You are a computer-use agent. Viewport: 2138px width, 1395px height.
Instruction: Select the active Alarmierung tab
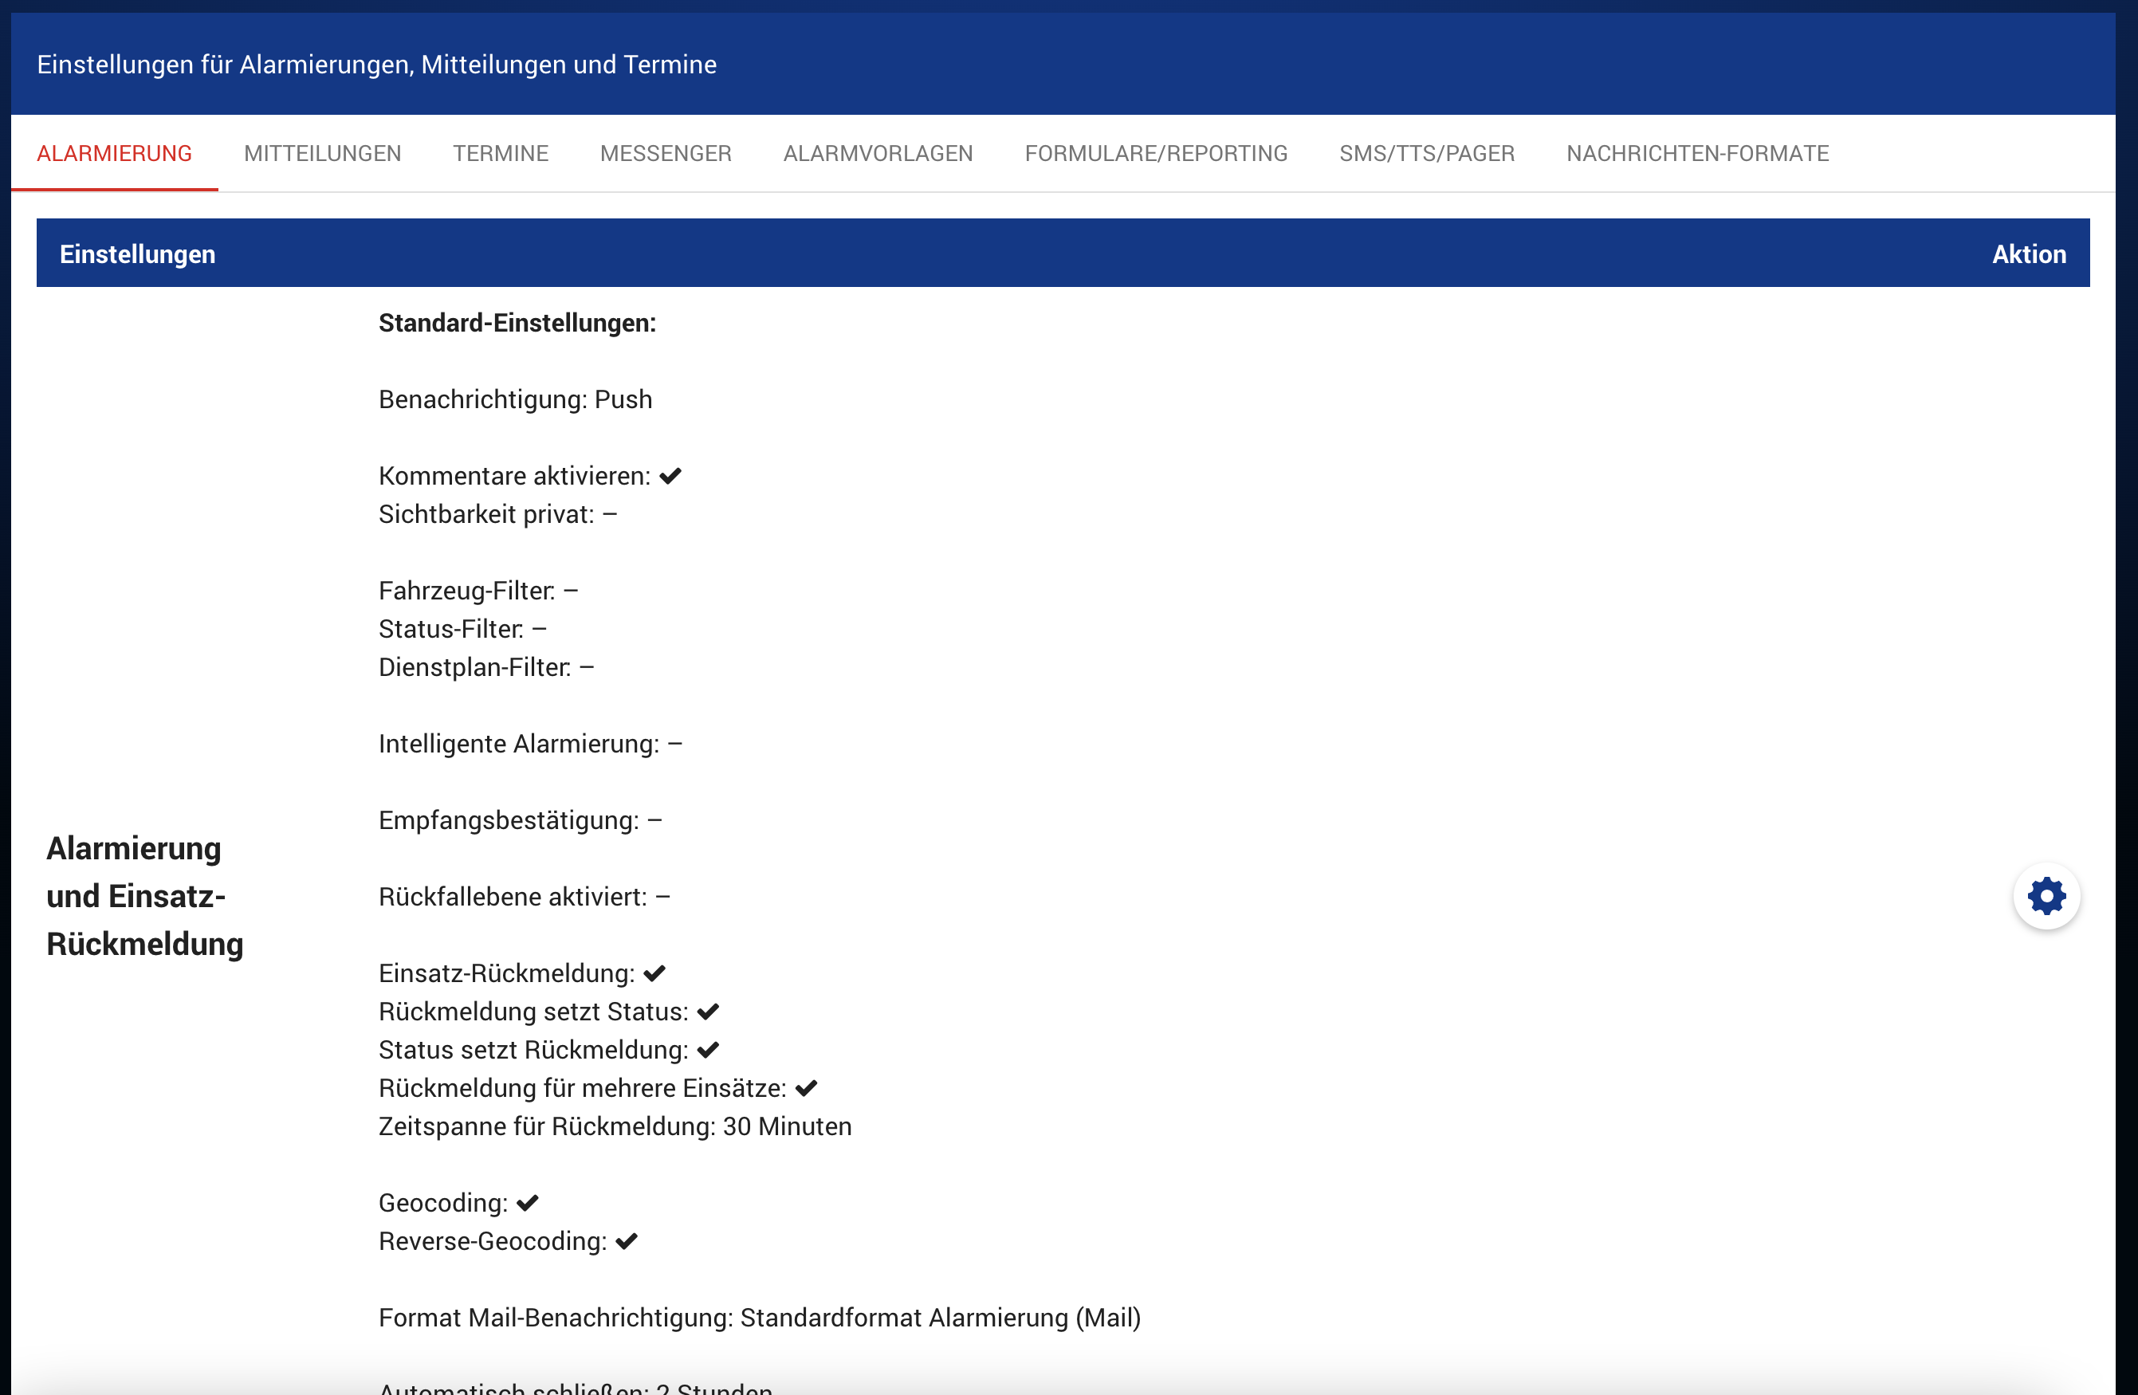114,154
